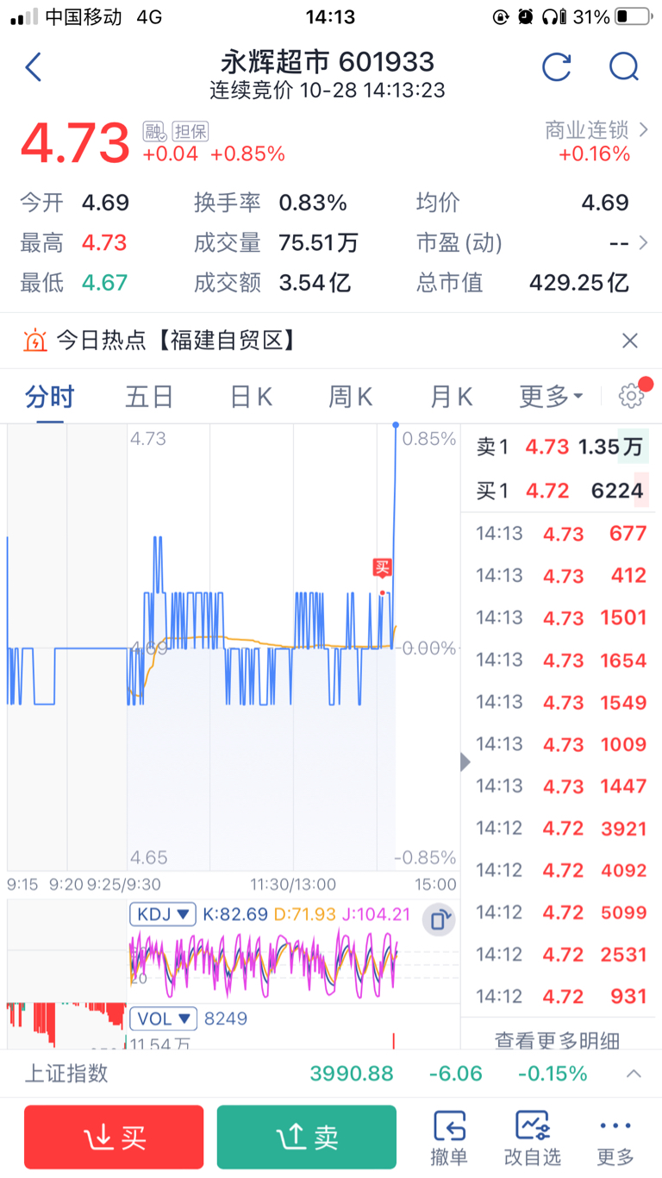Tap the K:82.69 indicator value

(x=235, y=914)
